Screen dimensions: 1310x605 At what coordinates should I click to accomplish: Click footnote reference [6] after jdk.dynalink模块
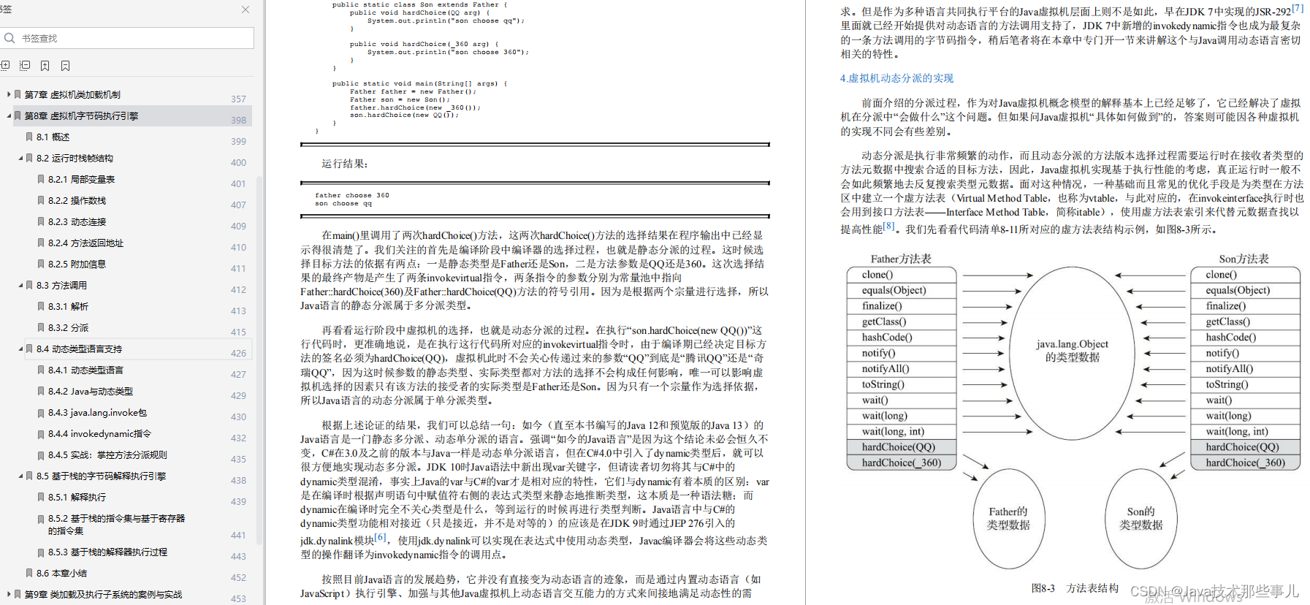381,537
